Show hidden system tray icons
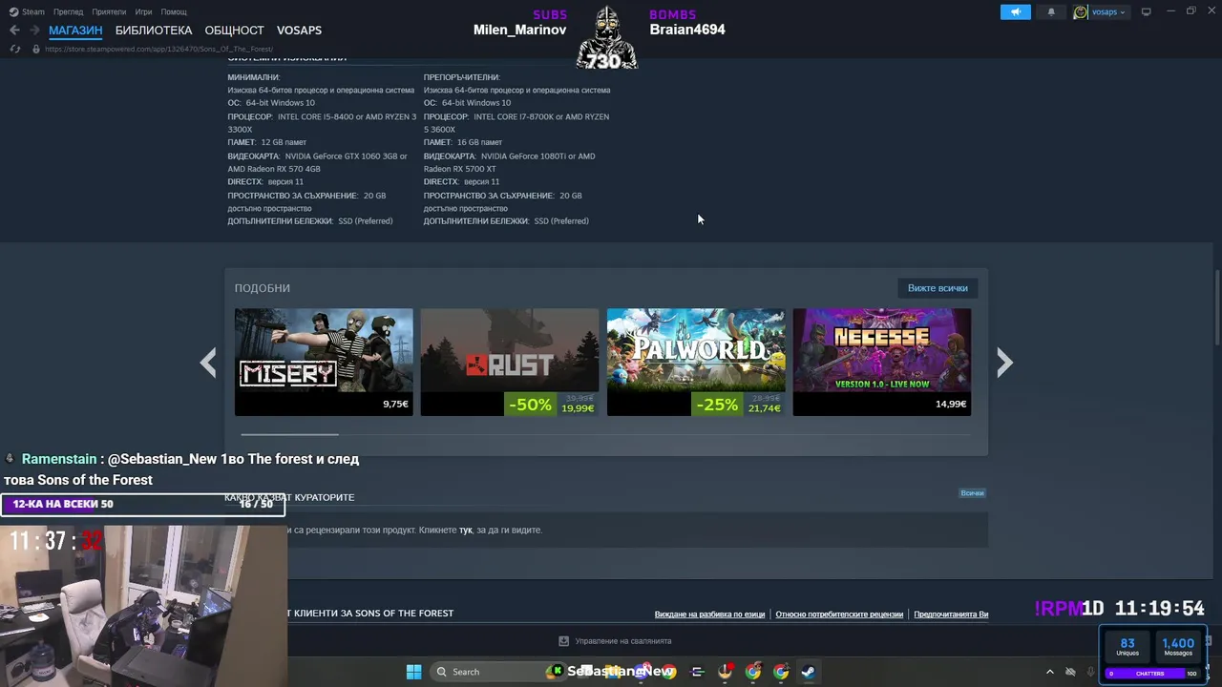The width and height of the screenshot is (1222, 687). pos(1049,672)
